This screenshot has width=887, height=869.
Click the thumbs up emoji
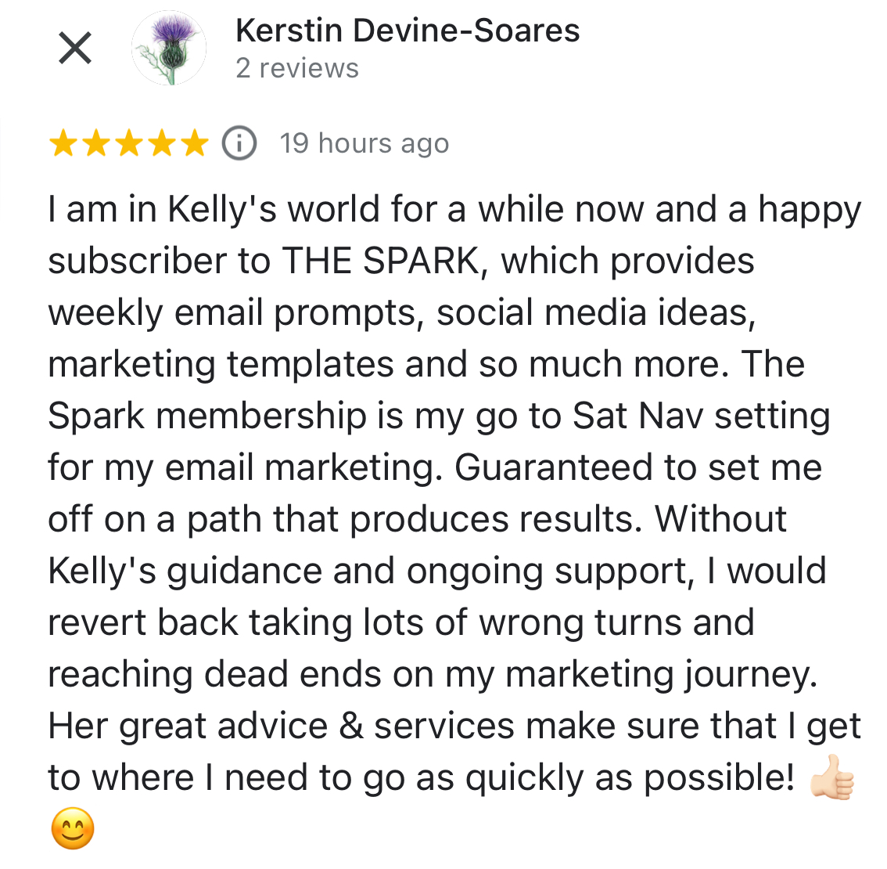[x=833, y=777]
